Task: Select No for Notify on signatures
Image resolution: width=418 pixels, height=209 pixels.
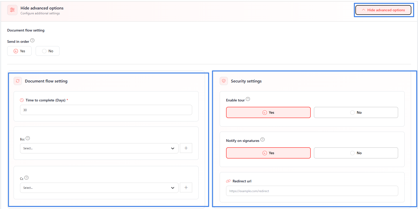Action: (x=356, y=153)
